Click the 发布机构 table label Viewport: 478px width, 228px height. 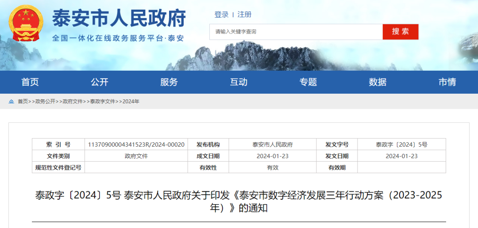208,144
